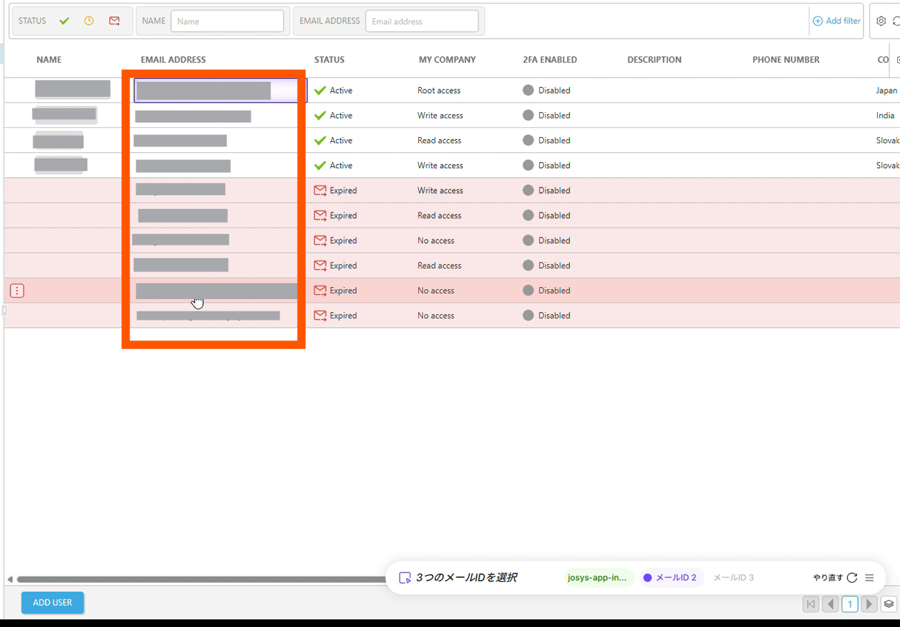Click the layers icon beside pagination
900x627 pixels.
click(x=889, y=604)
